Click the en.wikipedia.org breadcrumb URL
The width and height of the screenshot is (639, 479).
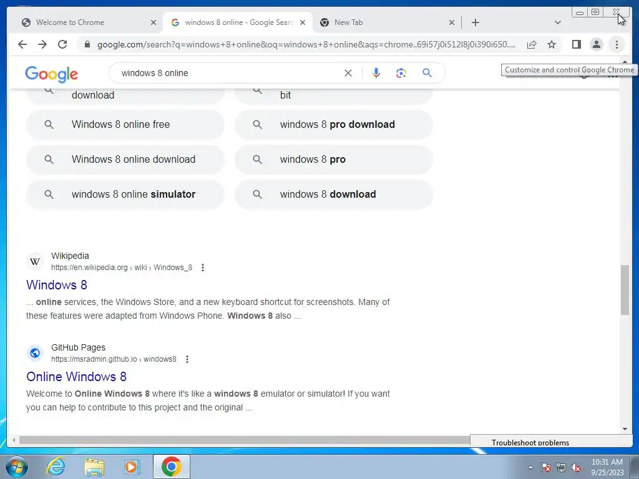(122, 268)
